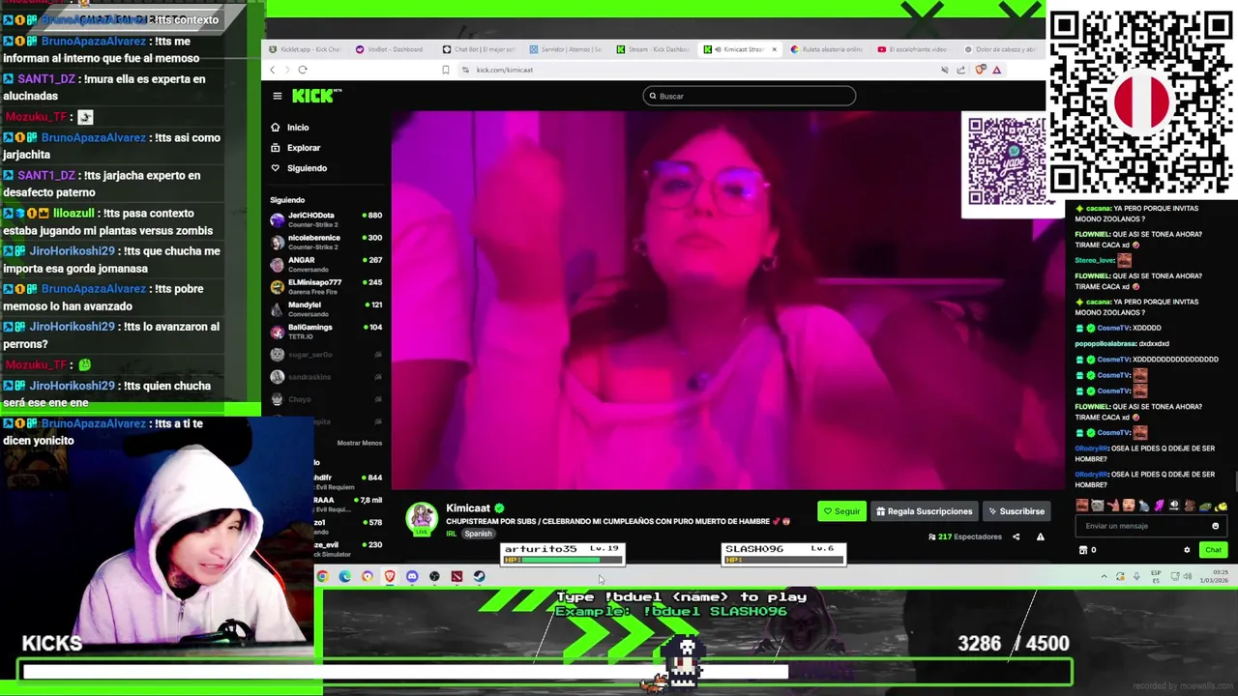The width and height of the screenshot is (1238, 696).
Task: Switch to the Stream Kick Dashboard tab
Action: click(653, 49)
